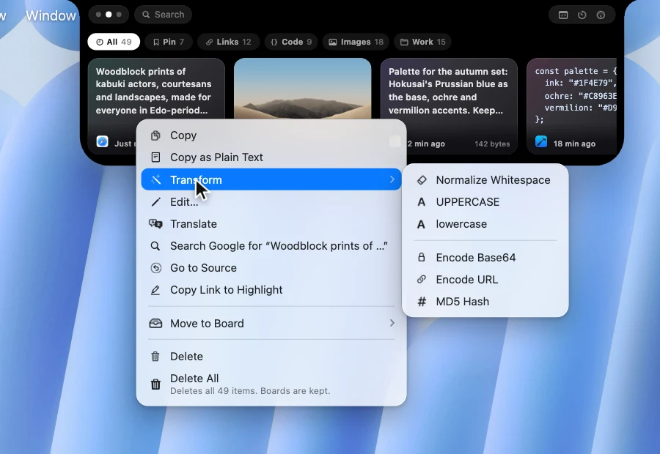Choose Copy Link to Highlight
The width and height of the screenshot is (660, 454).
tap(271, 290)
